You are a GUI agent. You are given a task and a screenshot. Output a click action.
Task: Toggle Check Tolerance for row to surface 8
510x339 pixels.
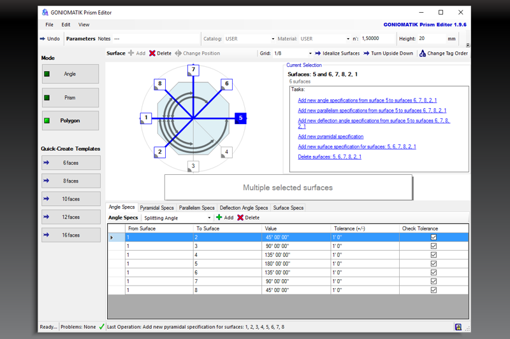[x=433, y=290]
